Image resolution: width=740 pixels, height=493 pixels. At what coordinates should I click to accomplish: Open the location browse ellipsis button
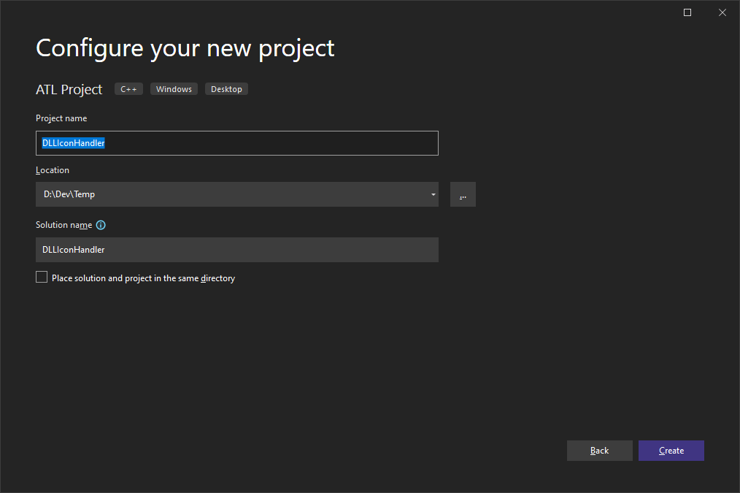point(463,194)
